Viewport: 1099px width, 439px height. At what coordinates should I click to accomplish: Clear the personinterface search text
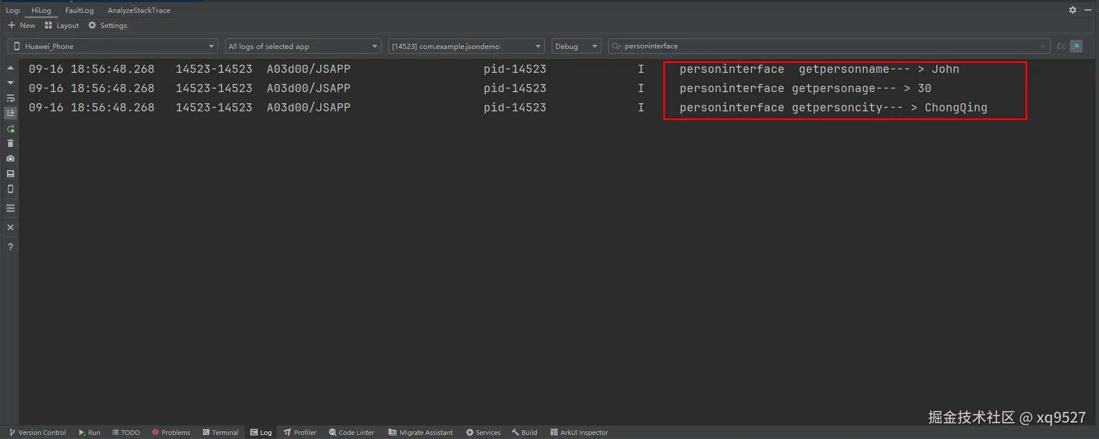[1042, 46]
